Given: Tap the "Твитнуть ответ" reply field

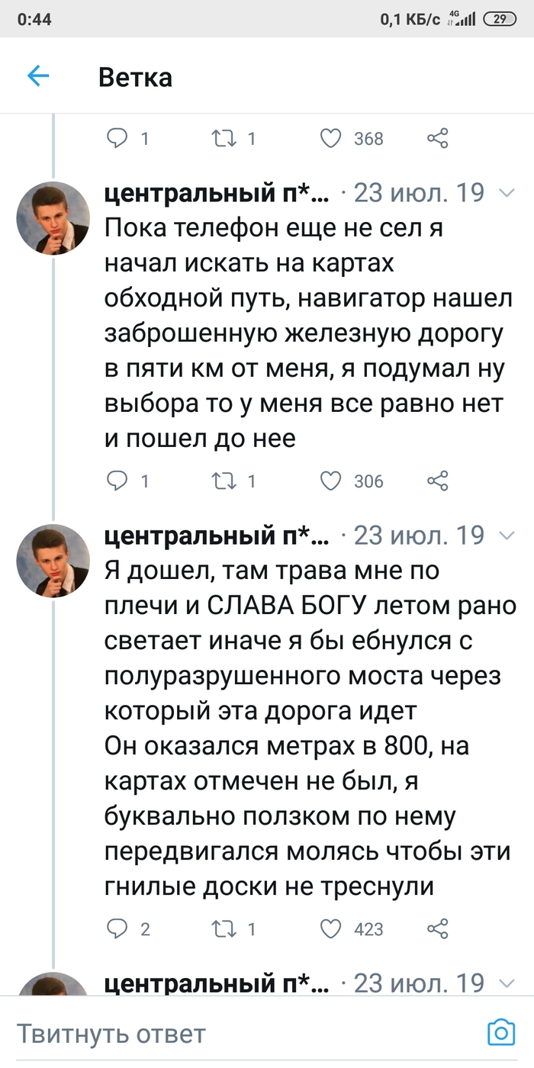Looking at the screenshot, I should (229, 1034).
